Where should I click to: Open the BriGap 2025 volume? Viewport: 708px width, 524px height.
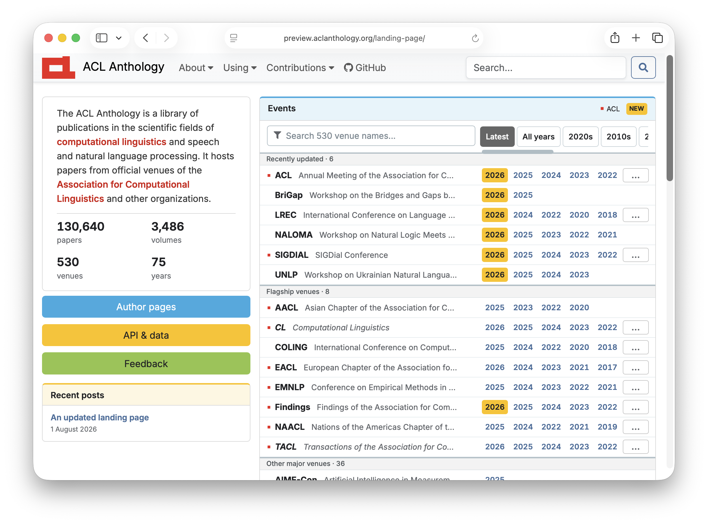point(522,195)
